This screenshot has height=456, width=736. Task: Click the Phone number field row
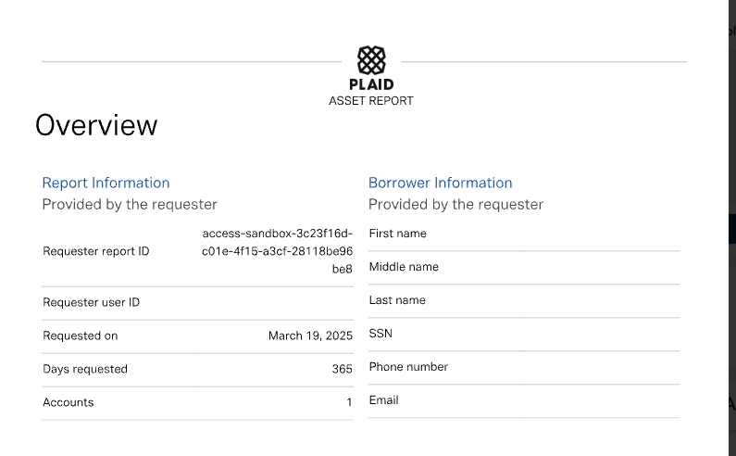click(524, 368)
